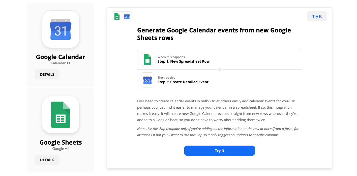Open Step 2: Create Detailed Event
357x176 pixels.
coord(183,82)
